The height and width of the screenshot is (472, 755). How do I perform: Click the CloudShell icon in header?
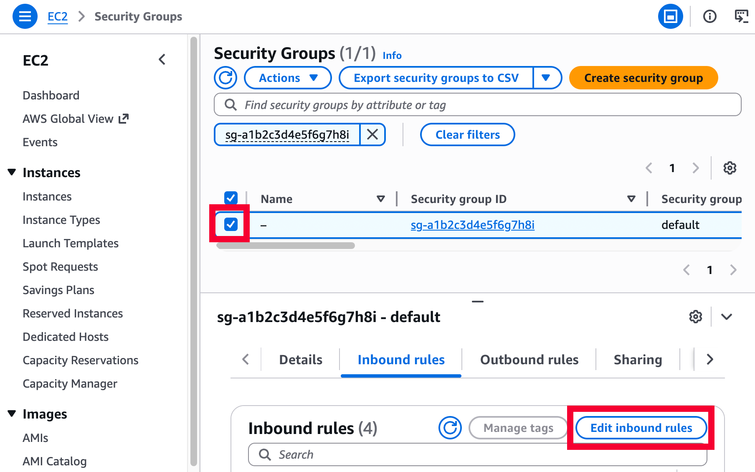click(741, 17)
